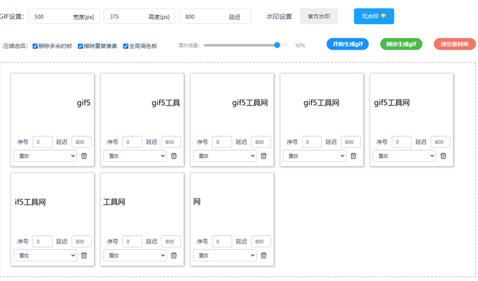Image resolution: width=478 pixels, height=281 pixels.
Task: Delete the "gif5" frame via trash icon
Action: click(84, 156)
